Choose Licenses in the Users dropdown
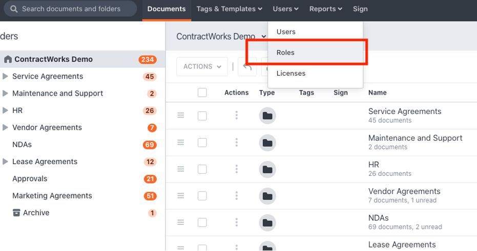The height and width of the screenshot is (251, 477). 291,74
